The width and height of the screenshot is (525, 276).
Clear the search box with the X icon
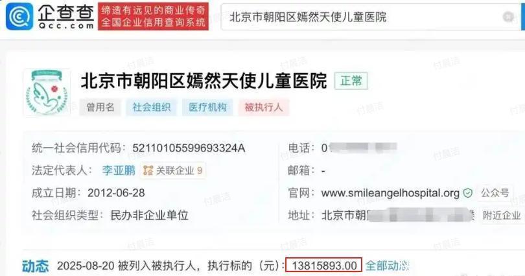(x=508, y=17)
